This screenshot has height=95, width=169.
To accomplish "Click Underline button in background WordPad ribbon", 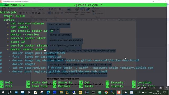I will [x=27, y=13].
